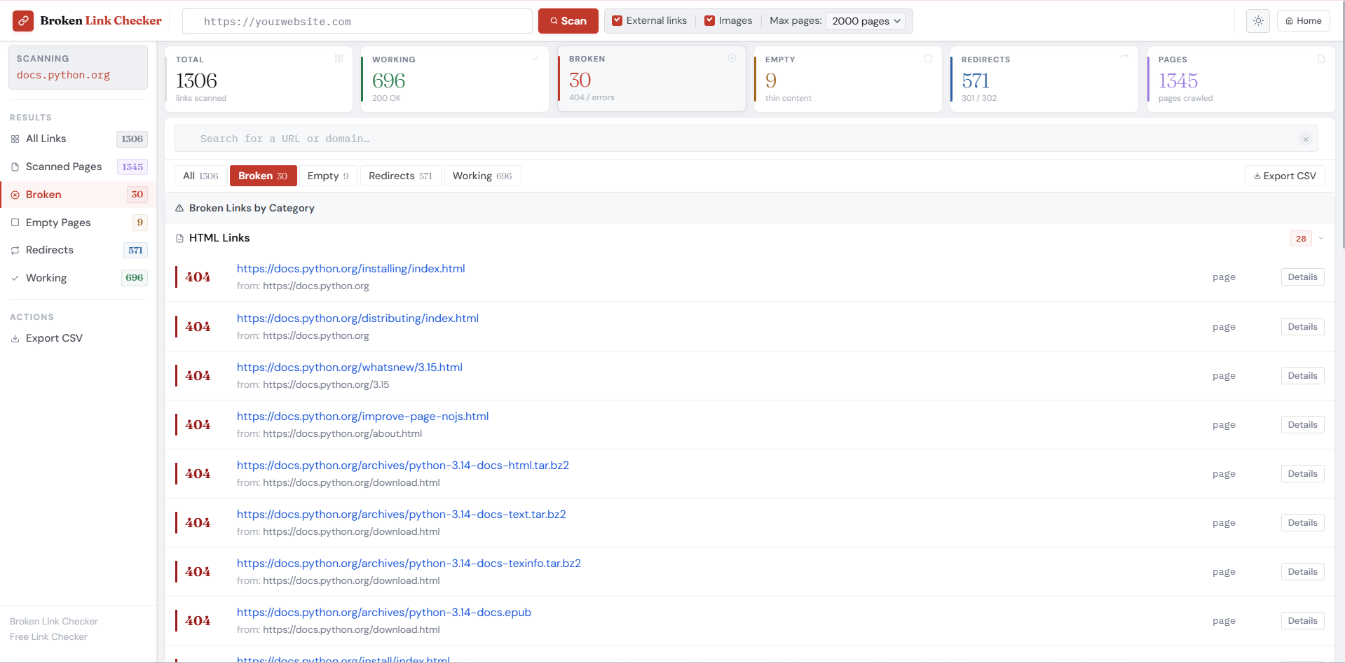Switch to the Redirects filter tab
Image resolution: width=1345 pixels, height=663 pixels.
(400, 176)
